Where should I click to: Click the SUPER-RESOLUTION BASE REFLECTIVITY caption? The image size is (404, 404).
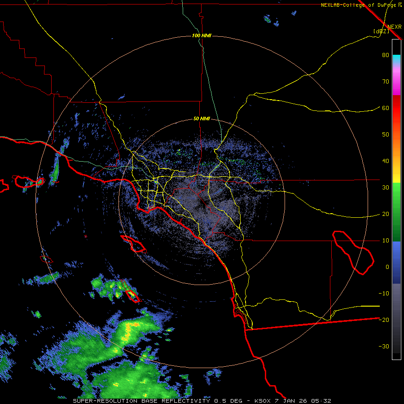click(141, 401)
